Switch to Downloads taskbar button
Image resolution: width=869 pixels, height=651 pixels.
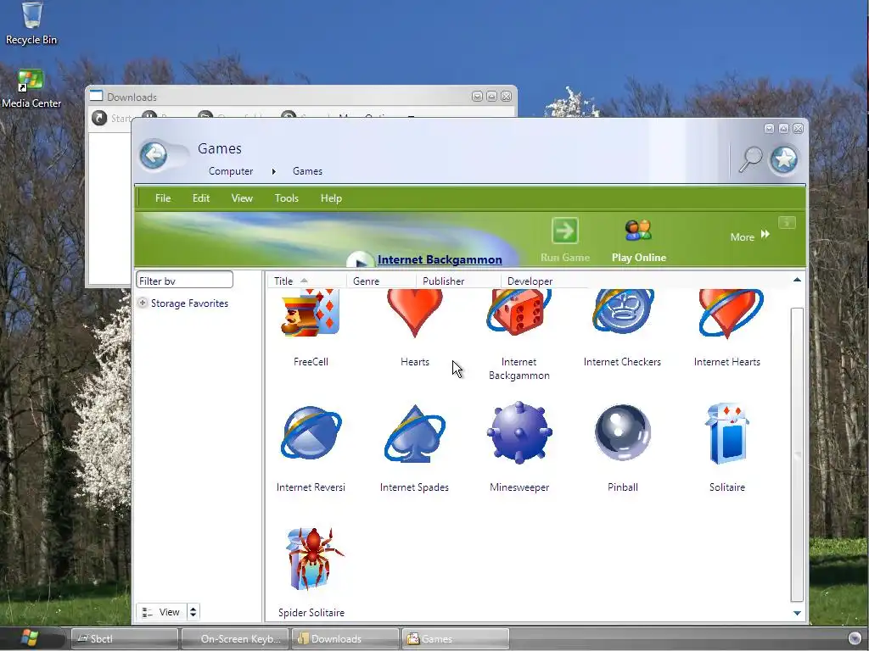tap(345, 639)
